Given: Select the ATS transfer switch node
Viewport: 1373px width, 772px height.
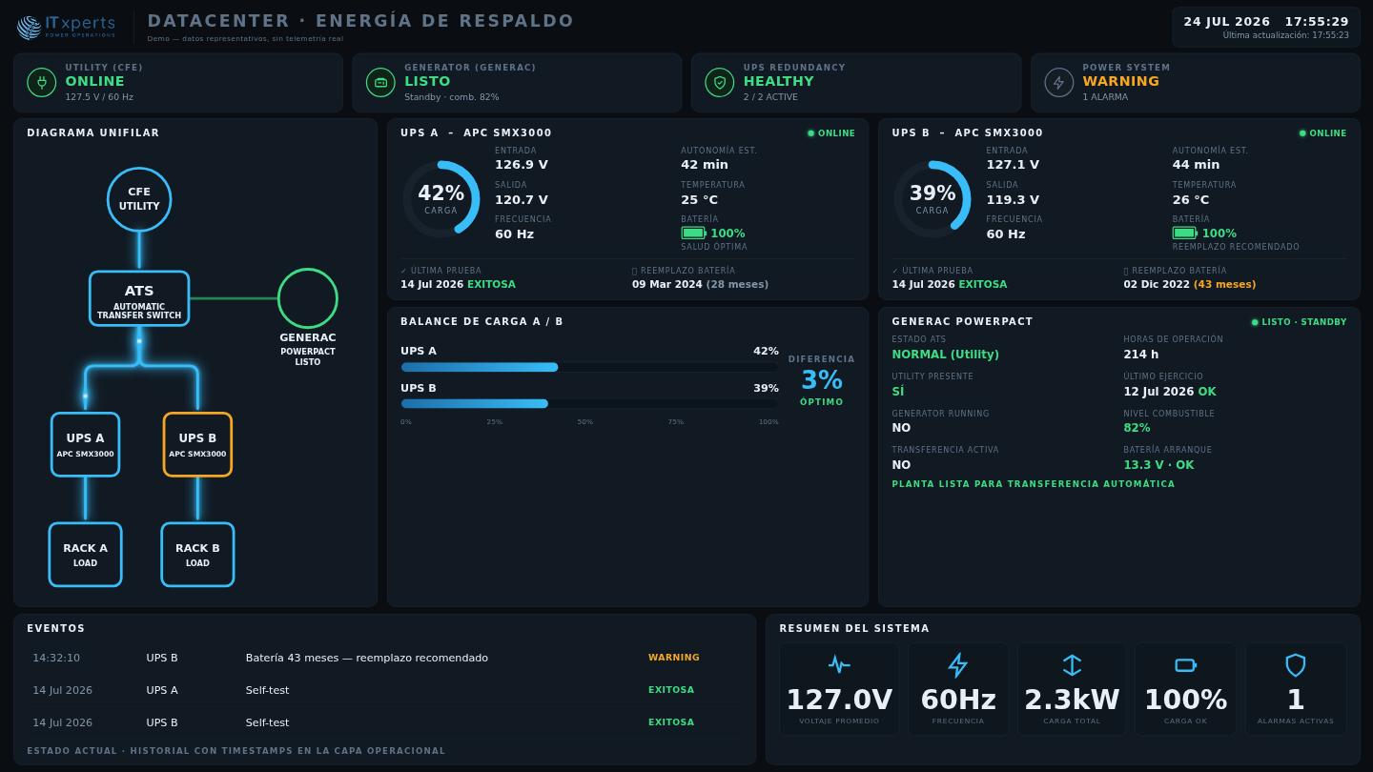Looking at the screenshot, I should coord(139,298).
